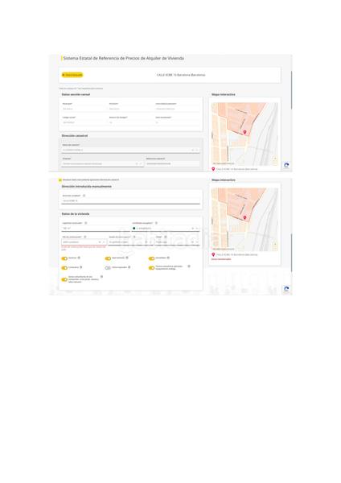Uncheck the yellow checkbox above Dirección introducida manualmente
Viewport: 341px width, 483px height.
pyautogui.click(x=60, y=180)
